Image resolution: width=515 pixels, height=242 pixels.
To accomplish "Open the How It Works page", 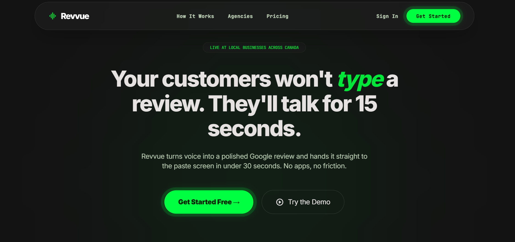I will [x=195, y=16].
